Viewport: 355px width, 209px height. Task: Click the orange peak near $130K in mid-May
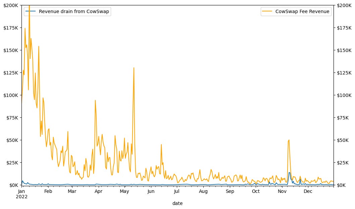tap(134, 68)
